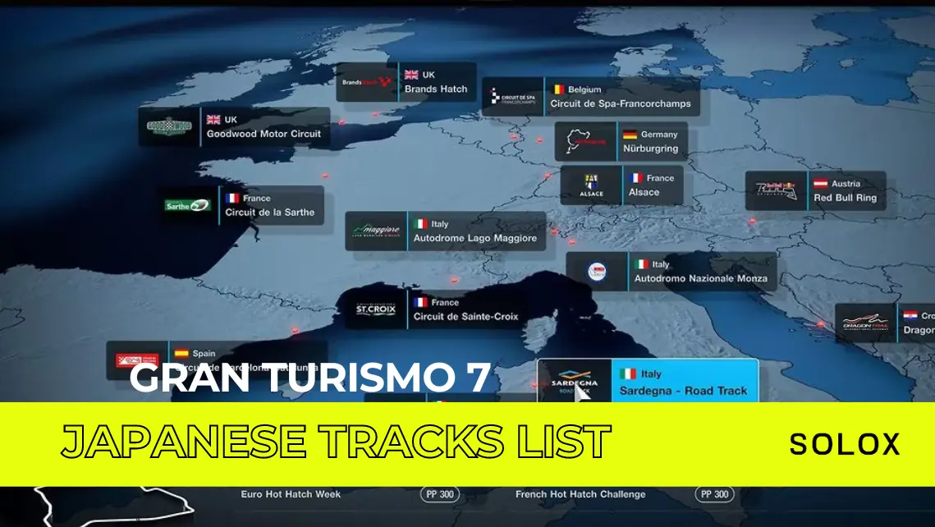
Task: Click the Japanese Tracks List headline
Action: tap(336, 441)
